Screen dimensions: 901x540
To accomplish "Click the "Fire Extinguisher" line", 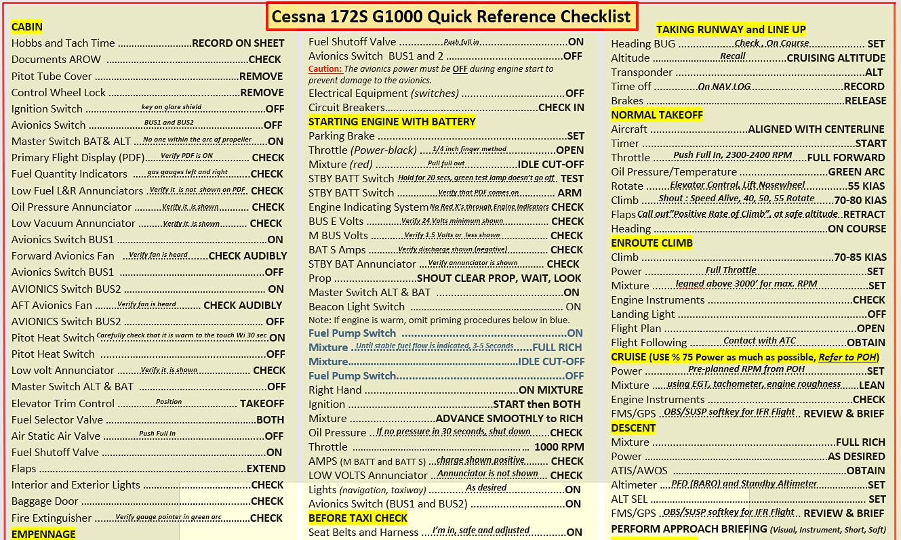I will tap(147, 518).
